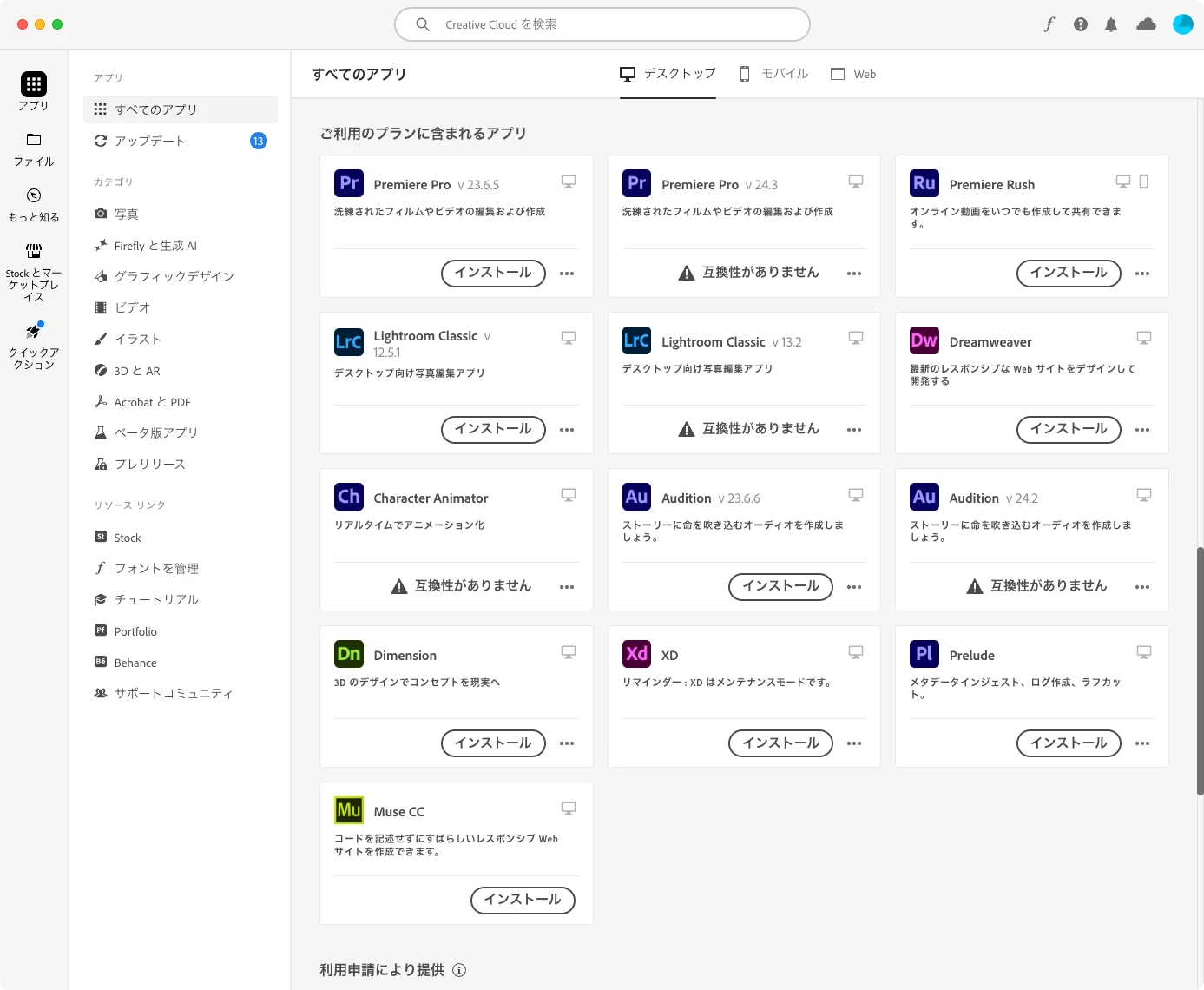Open more options for XD
This screenshot has height=990, width=1204.
point(854,743)
